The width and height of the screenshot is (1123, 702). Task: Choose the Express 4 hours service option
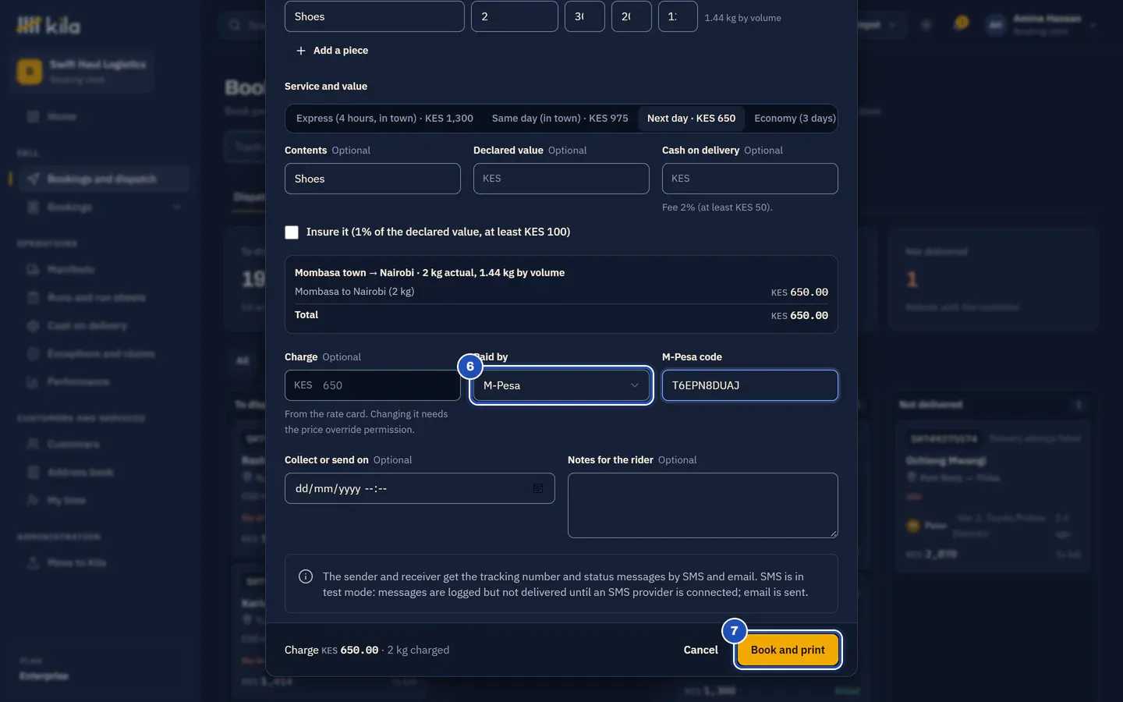[x=384, y=119]
